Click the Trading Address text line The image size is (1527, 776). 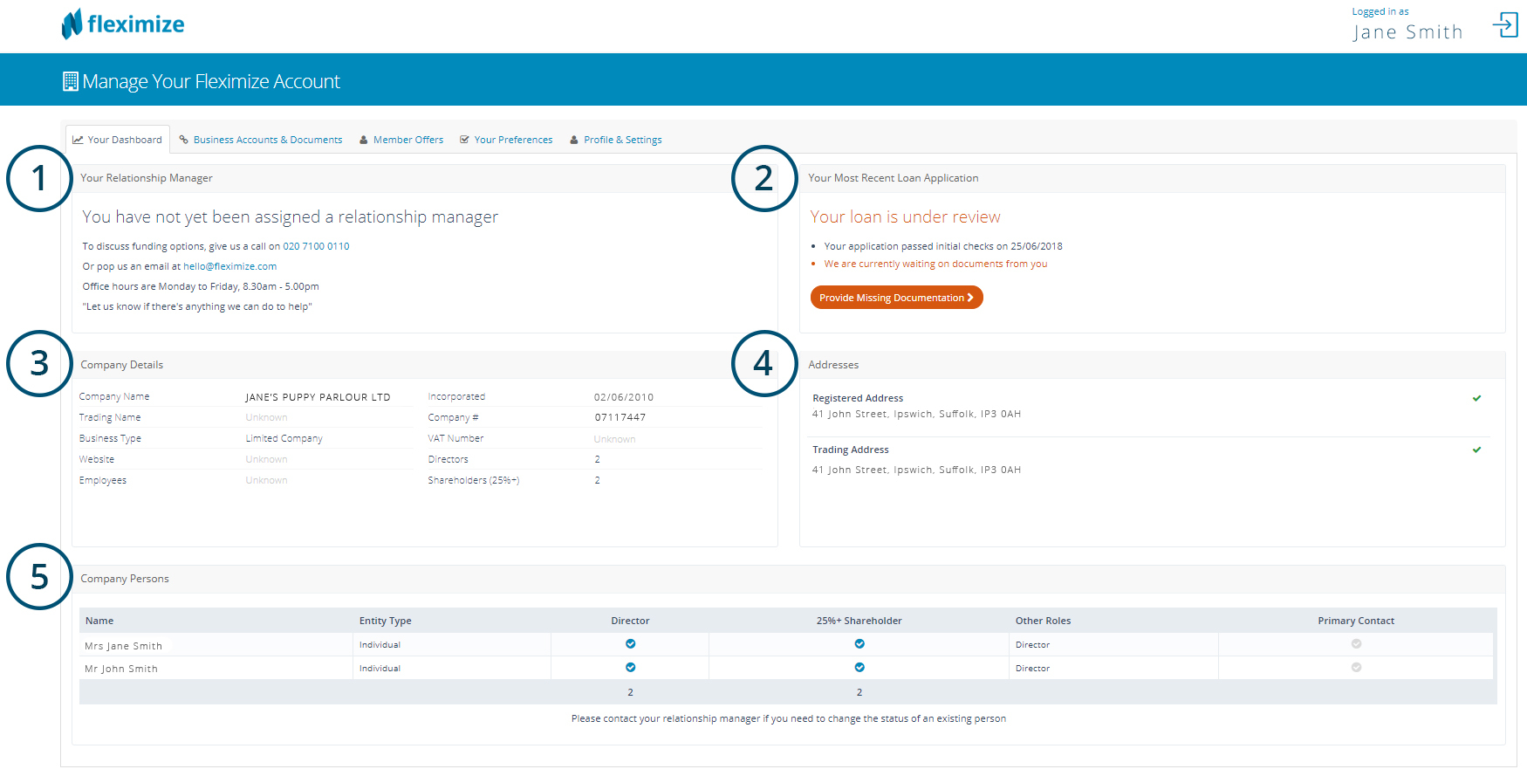(916, 470)
